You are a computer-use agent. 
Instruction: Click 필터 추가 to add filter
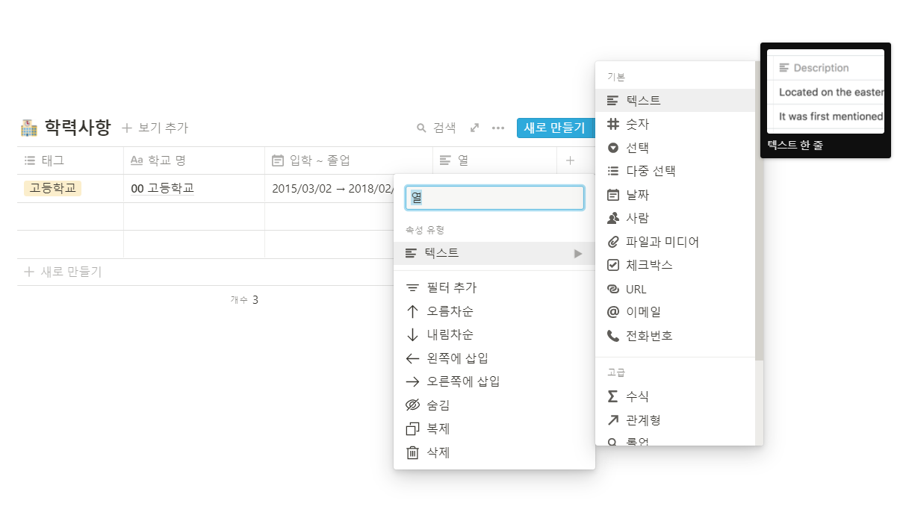click(494, 287)
